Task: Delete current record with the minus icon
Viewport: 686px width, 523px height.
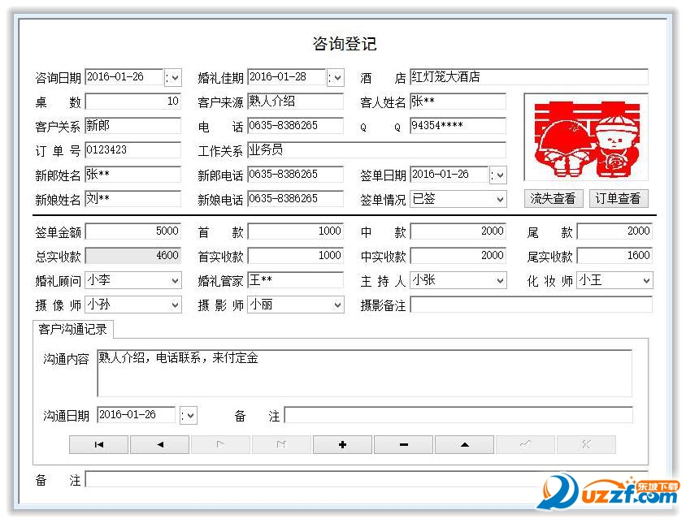Action: 403,444
